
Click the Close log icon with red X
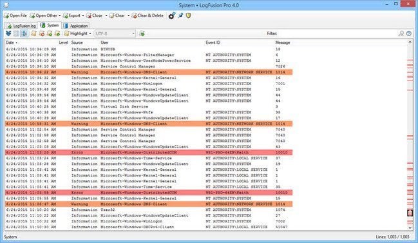89,15
